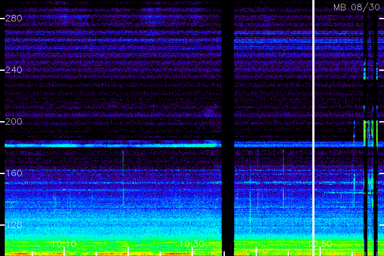384x256 pixels.
Task: Click the MB 08/30 date label
Action: [356, 7]
